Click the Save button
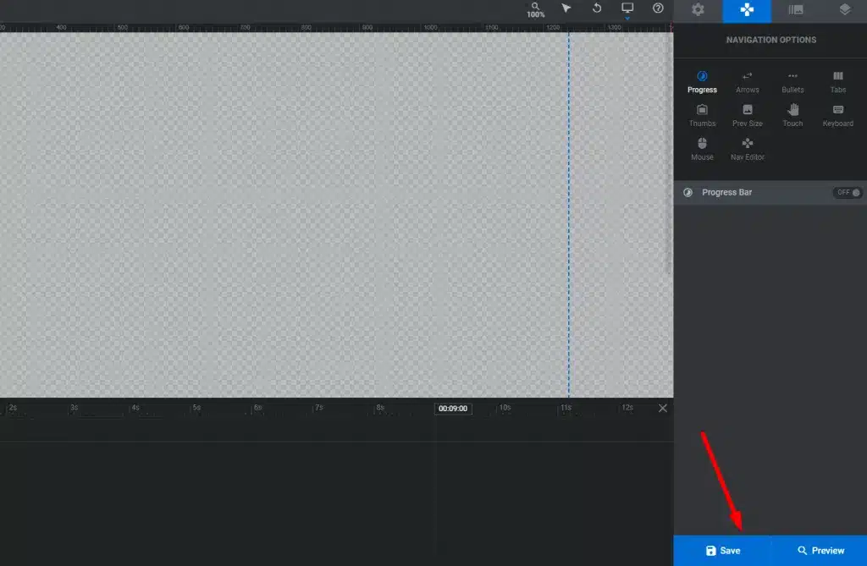This screenshot has width=867, height=566. pos(722,551)
